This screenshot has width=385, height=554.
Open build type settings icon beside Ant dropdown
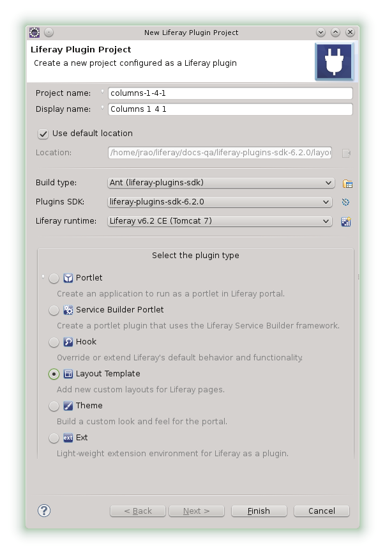point(347,183)
